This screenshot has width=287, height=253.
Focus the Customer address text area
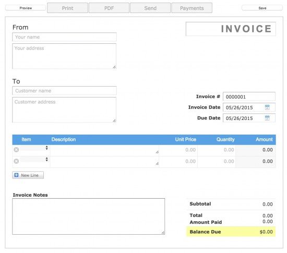pyautogui.click(x=64, y=110)
